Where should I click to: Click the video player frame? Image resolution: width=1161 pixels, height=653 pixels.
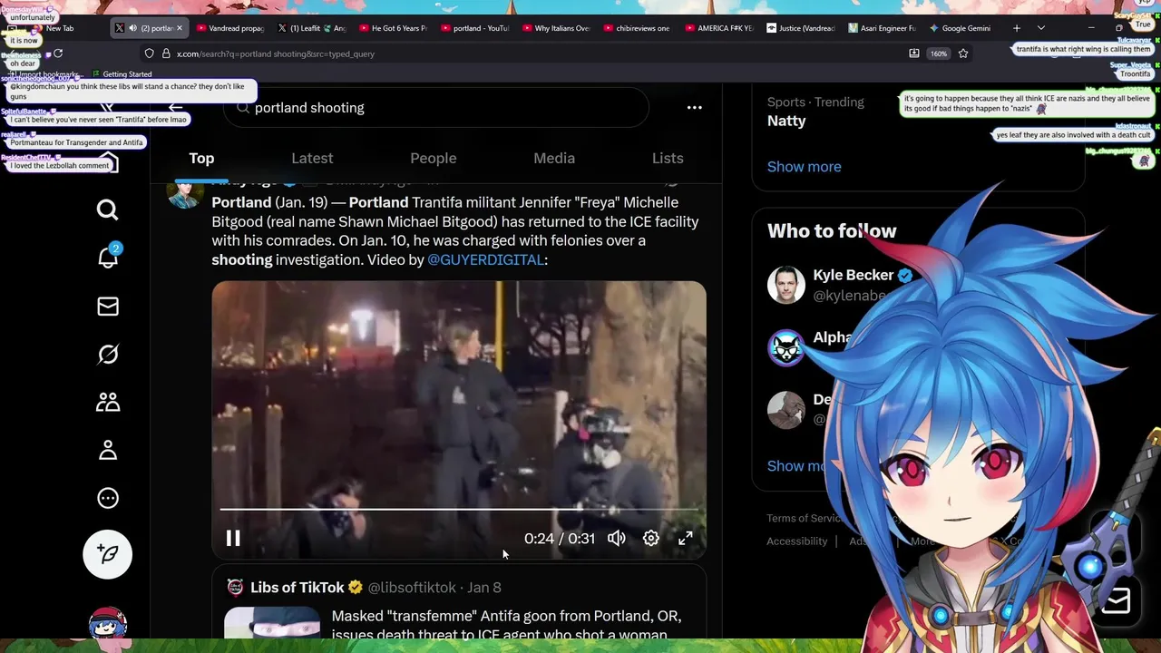[x=459, y=419]
